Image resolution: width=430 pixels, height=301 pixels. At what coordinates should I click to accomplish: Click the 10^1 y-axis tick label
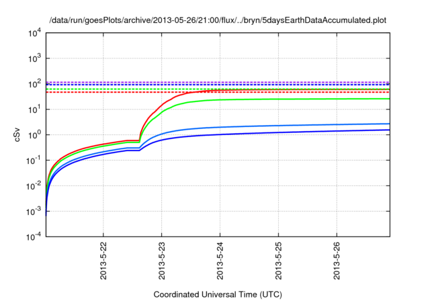tap(34, 109)
